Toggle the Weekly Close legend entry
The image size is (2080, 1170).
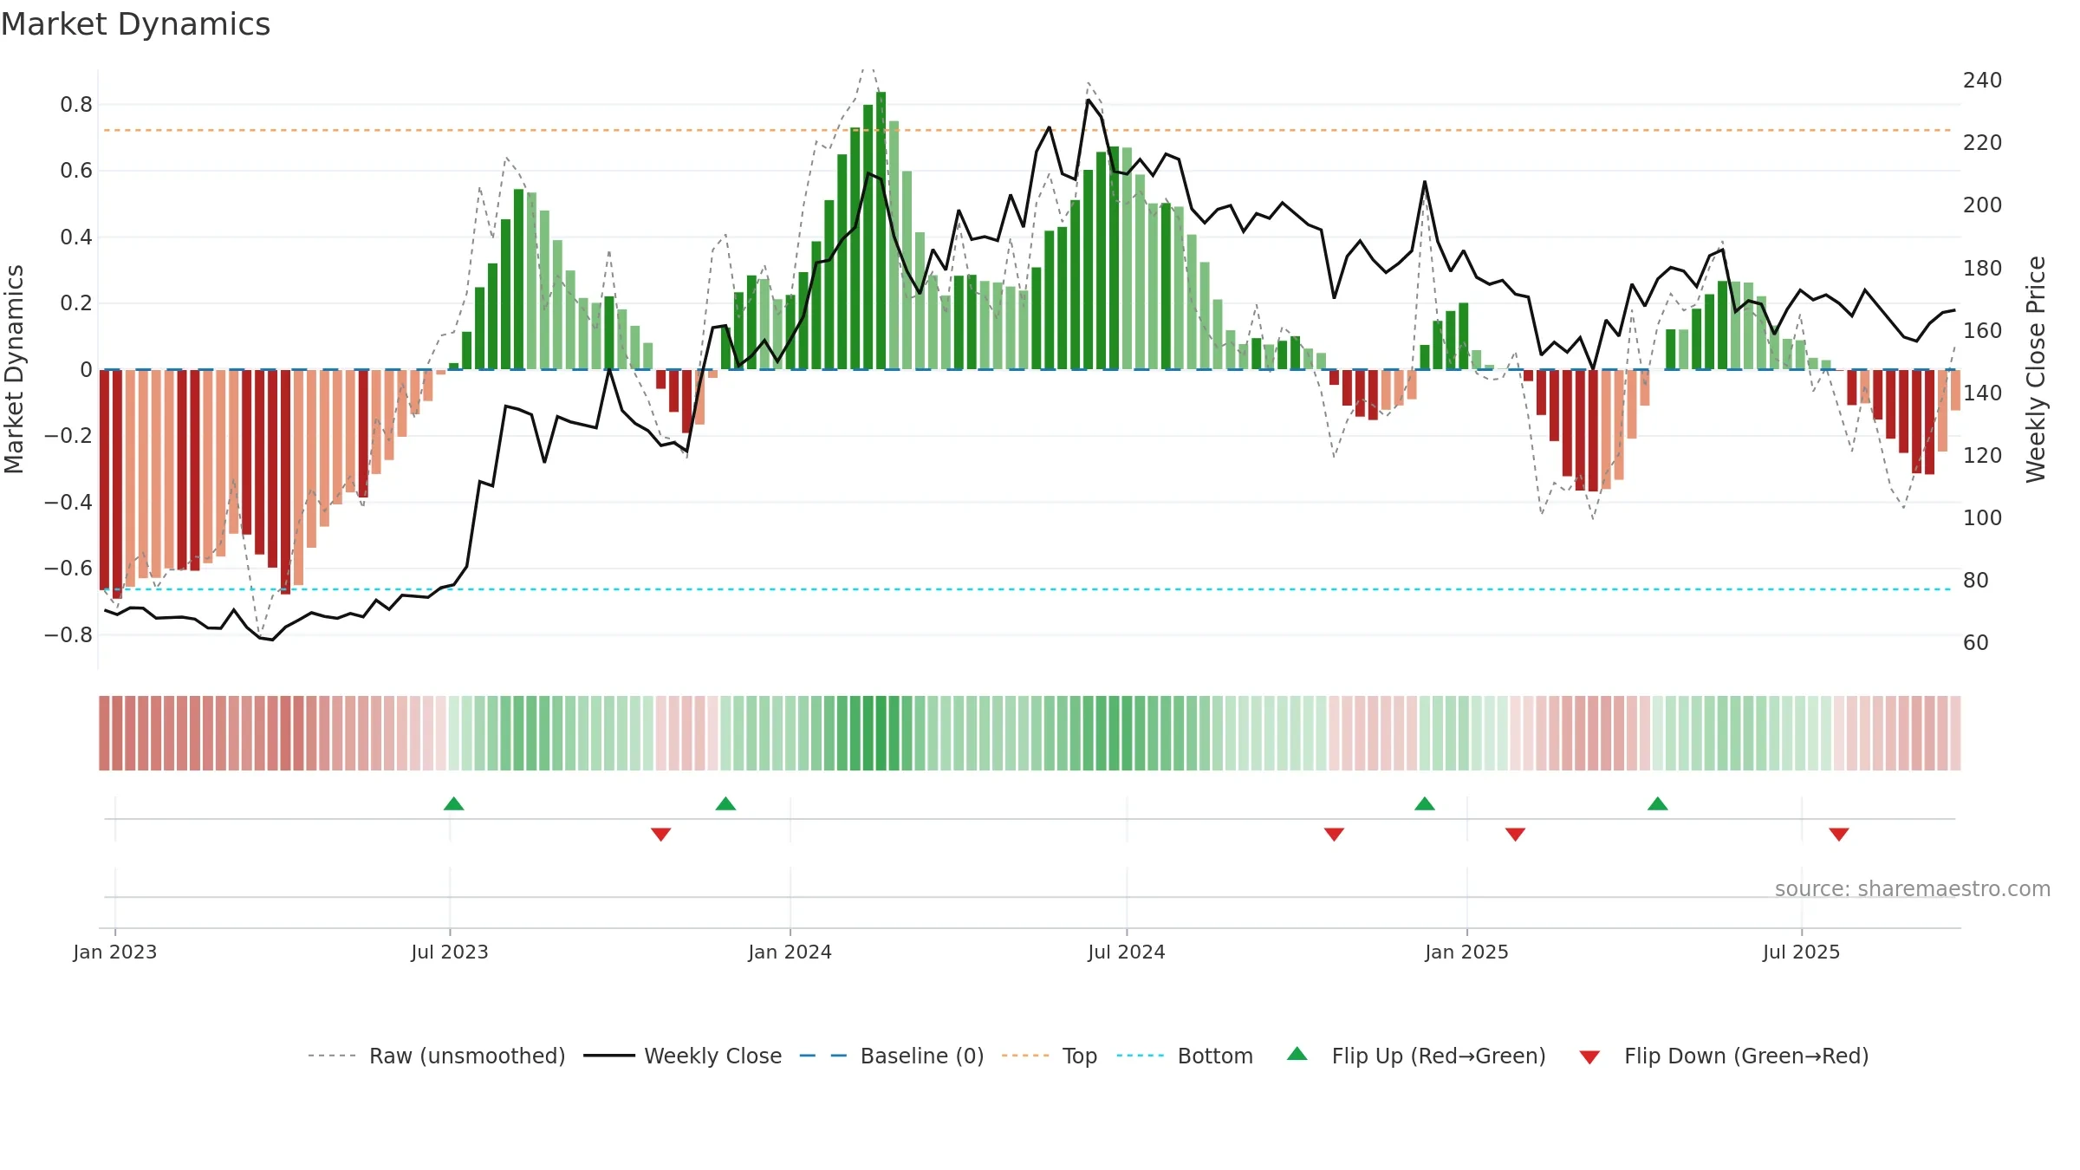(683, 1056)
